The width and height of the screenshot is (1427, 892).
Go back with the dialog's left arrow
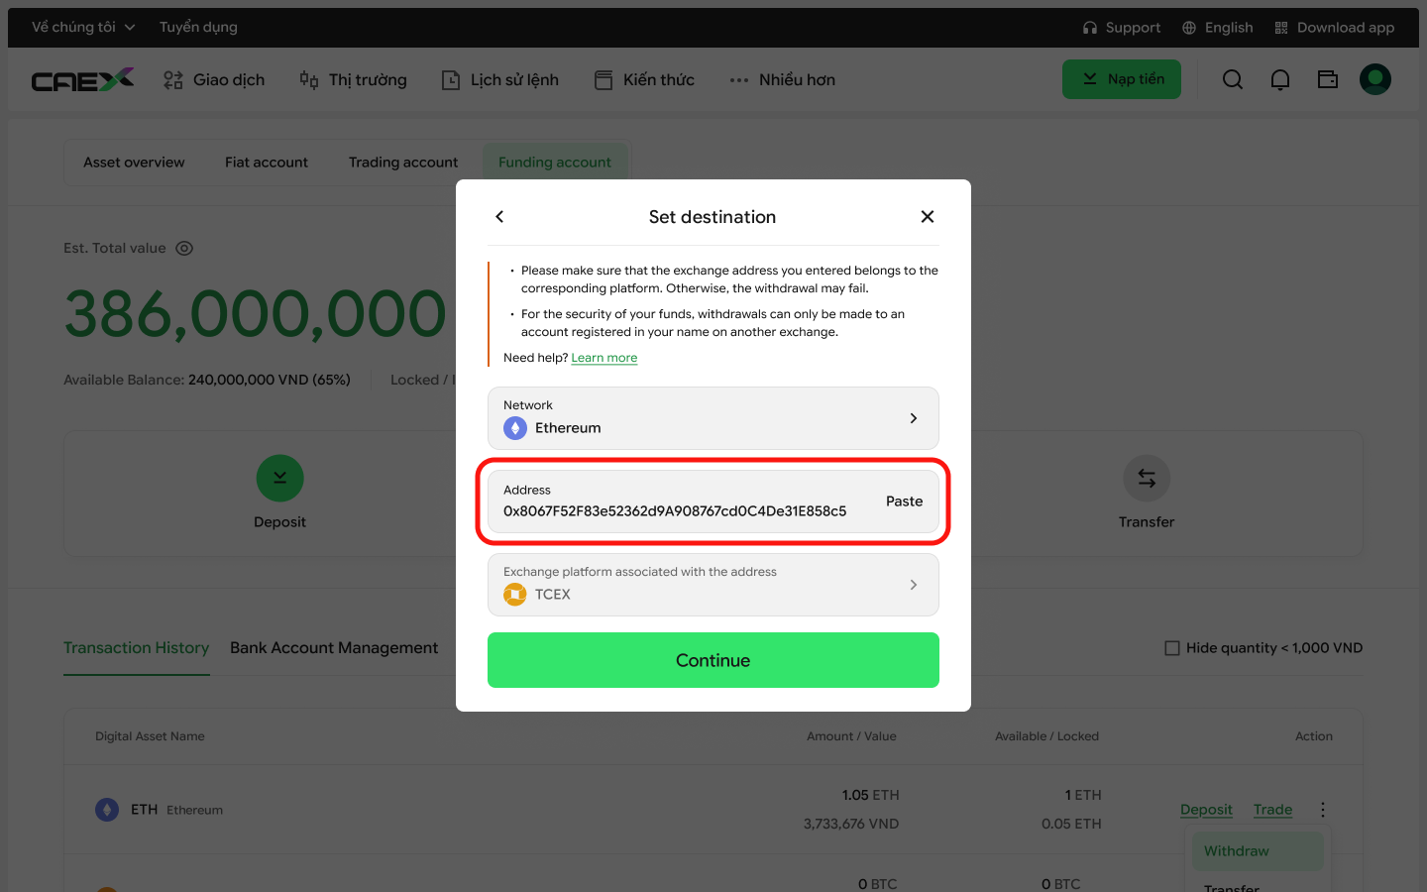click(499, 216)
